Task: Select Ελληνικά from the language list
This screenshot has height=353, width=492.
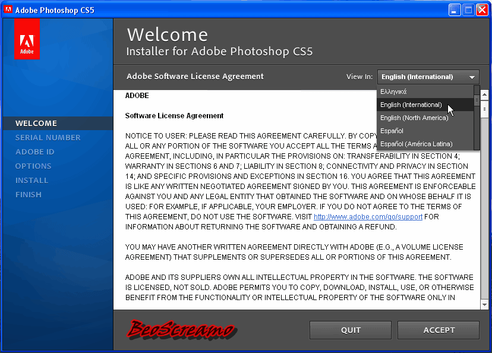Action: point(425,92)
